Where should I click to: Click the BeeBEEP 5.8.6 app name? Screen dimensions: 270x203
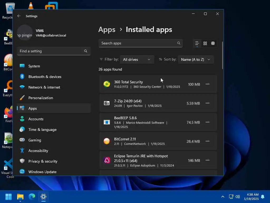coord(125,118)
